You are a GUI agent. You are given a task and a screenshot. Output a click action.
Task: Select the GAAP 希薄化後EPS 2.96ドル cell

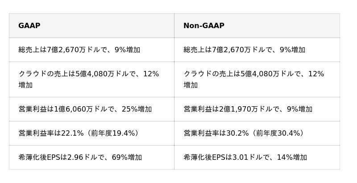(80, 157)
